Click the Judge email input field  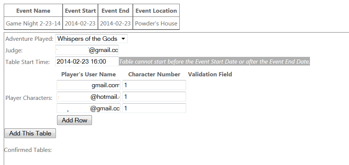[87, 50]
